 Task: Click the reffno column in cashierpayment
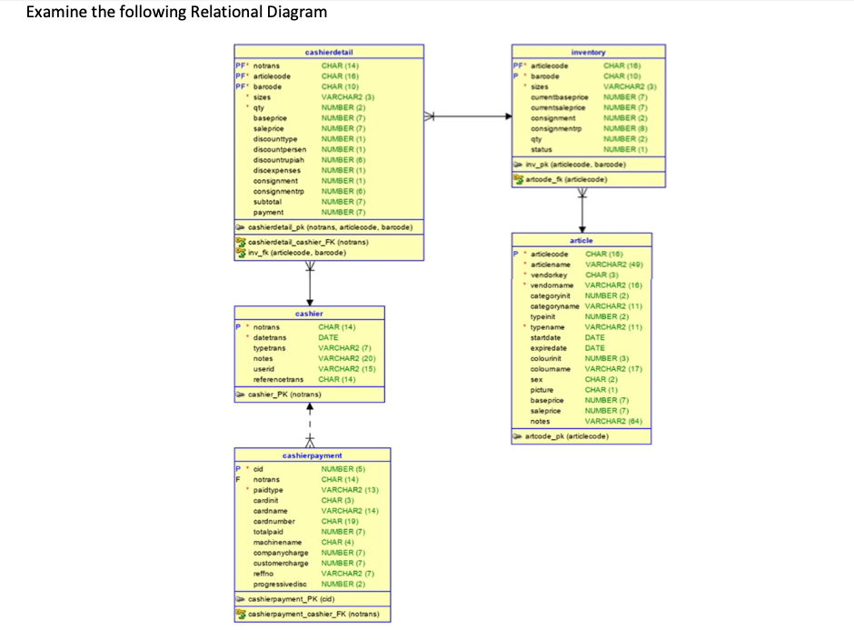[263, 574]
